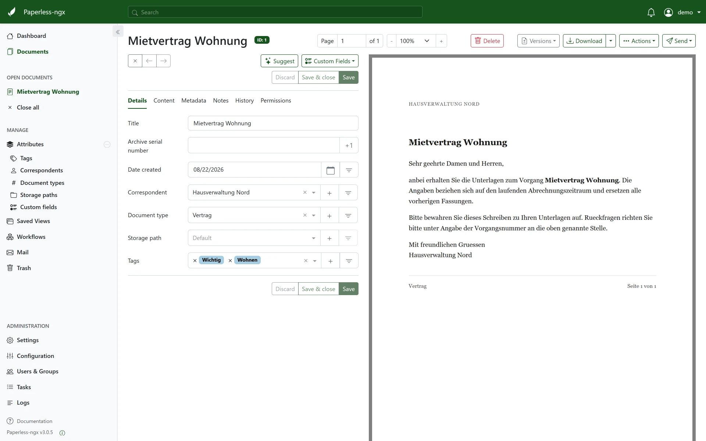Open the Download options arrow
Image resolution: width=706 pixels, height=441 pixels.
coord(611,41)
